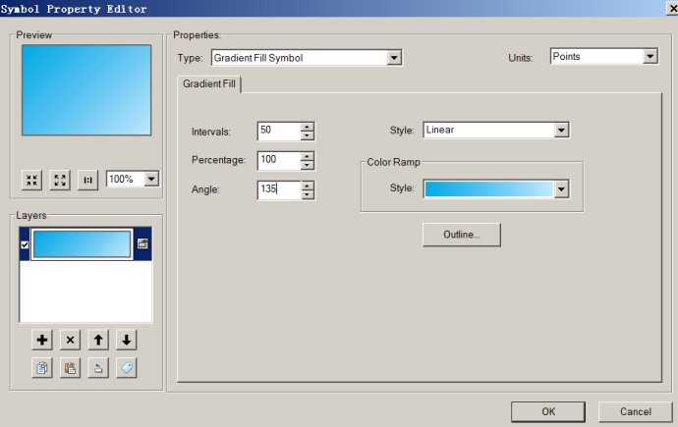Click the blue Color Ramp swatch
The image size is (678, 427).
click(x=488, y=189)
